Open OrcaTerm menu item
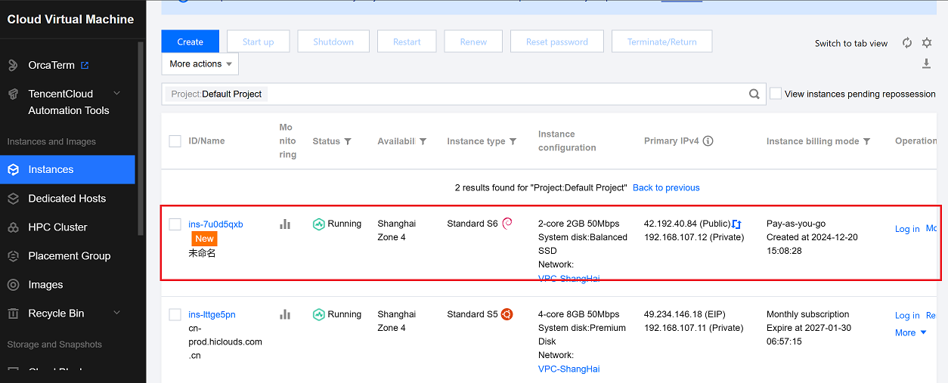This screenshot has width=948, height=383. 67,66
